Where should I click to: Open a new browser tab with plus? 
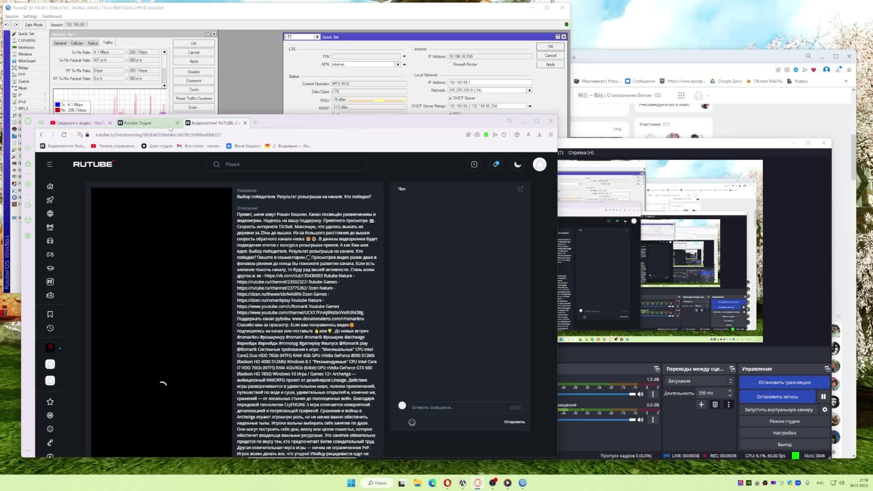pyautogui.click(x=255, y=122)
